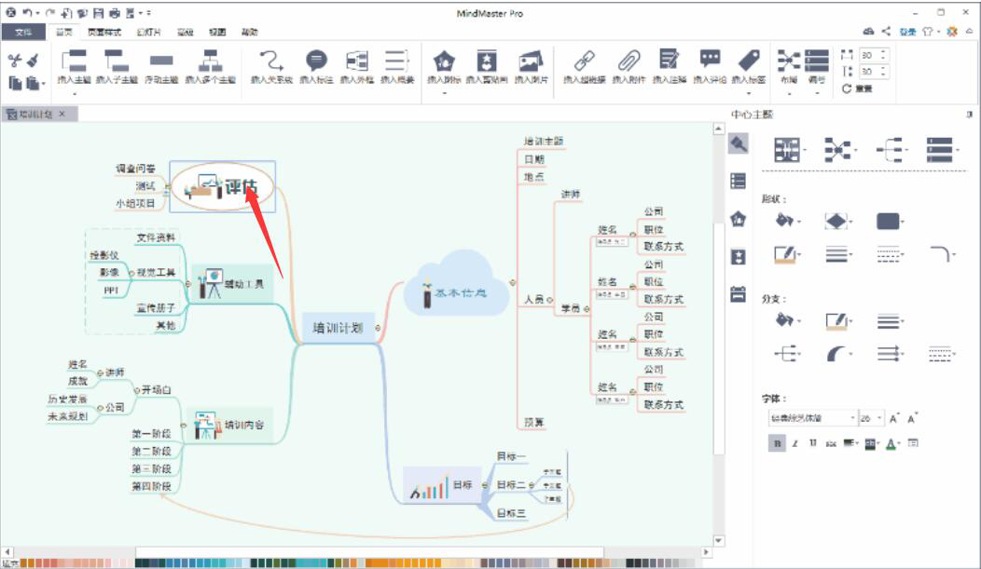Click the Insert Clipart (插入剪贴画) icon
This screenshot has width=981, height=569.
tap(487, 61)
